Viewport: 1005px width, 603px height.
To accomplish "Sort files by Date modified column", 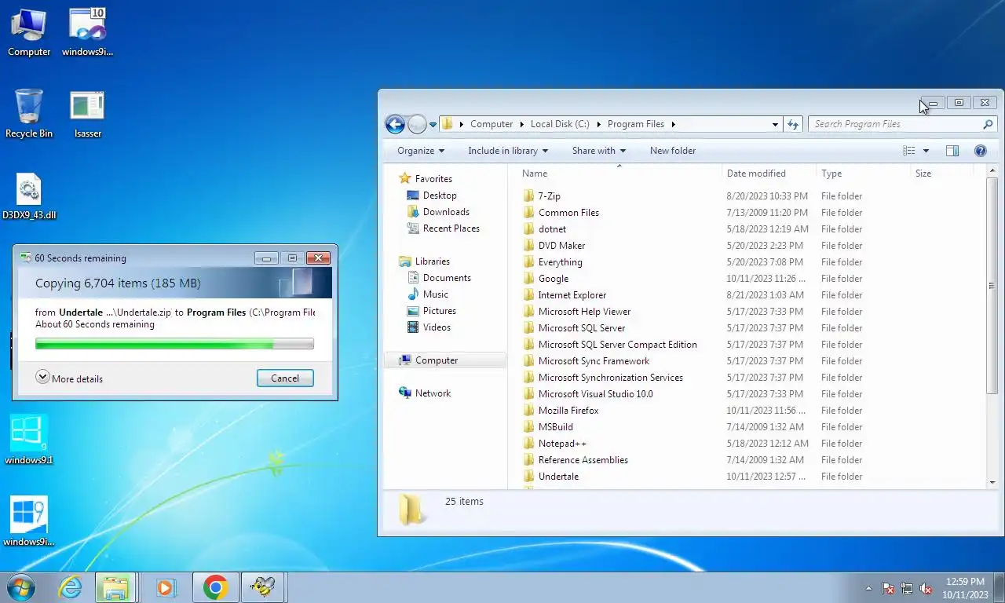I will tap(769, 174).
